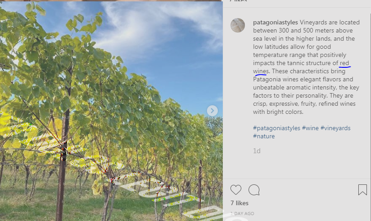The width and height of the screenshot is (371, 221).
Task: Click the underlined word red in caption
Action: click(344, 63)
